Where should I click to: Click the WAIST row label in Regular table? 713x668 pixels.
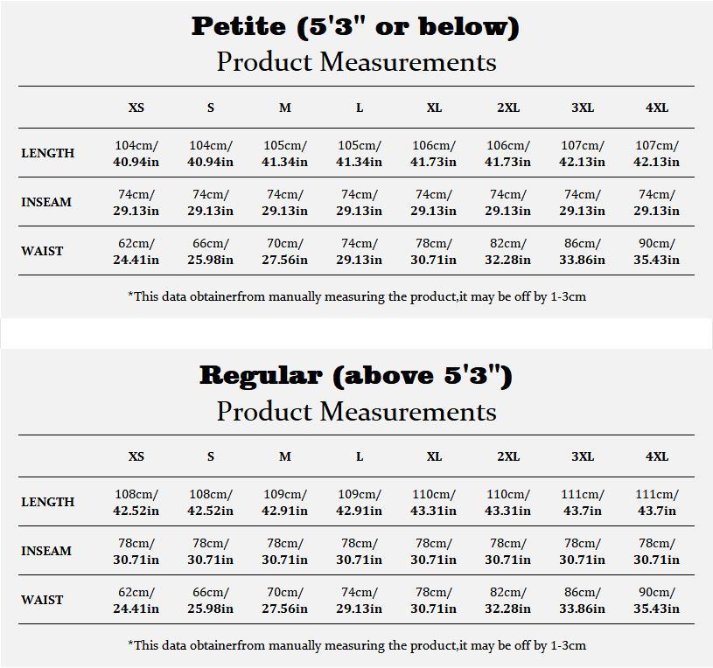42,600
